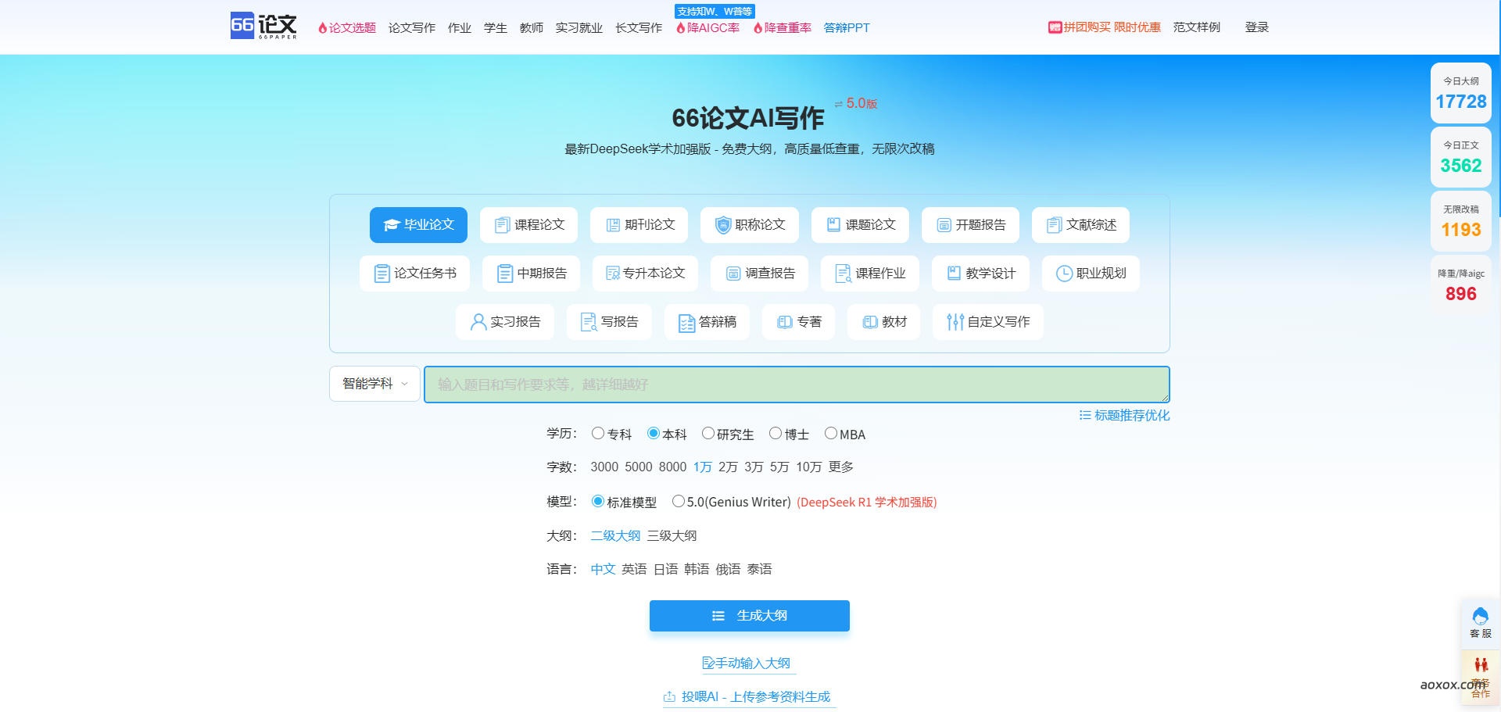Choose 二级大纲 outline level

click(615, 535)
